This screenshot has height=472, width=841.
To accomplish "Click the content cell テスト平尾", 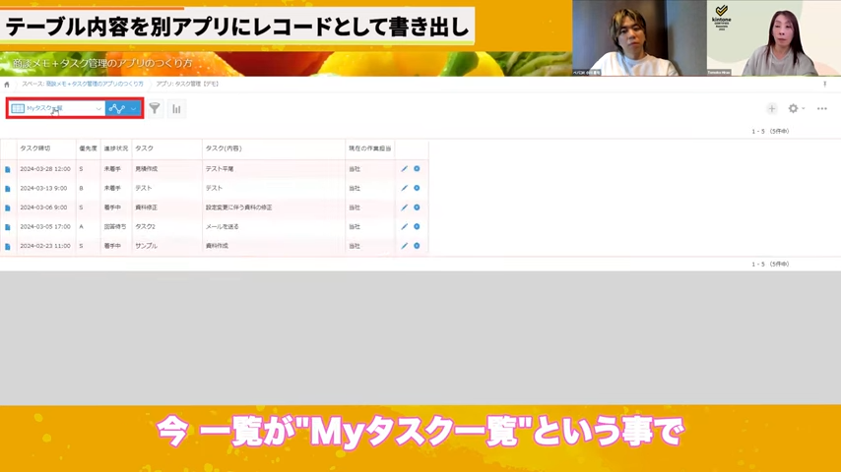I will (x=220, y=169).
